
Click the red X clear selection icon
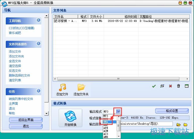(170, 86)
